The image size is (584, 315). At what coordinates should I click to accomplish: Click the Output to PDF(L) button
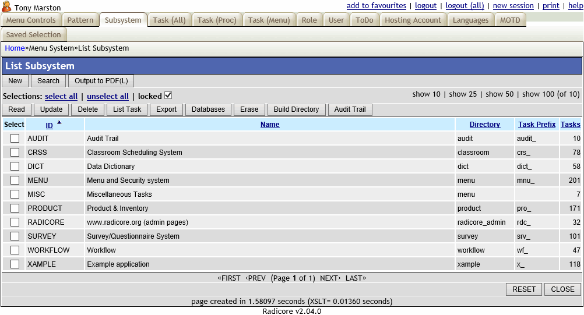(x=101, y=81)
